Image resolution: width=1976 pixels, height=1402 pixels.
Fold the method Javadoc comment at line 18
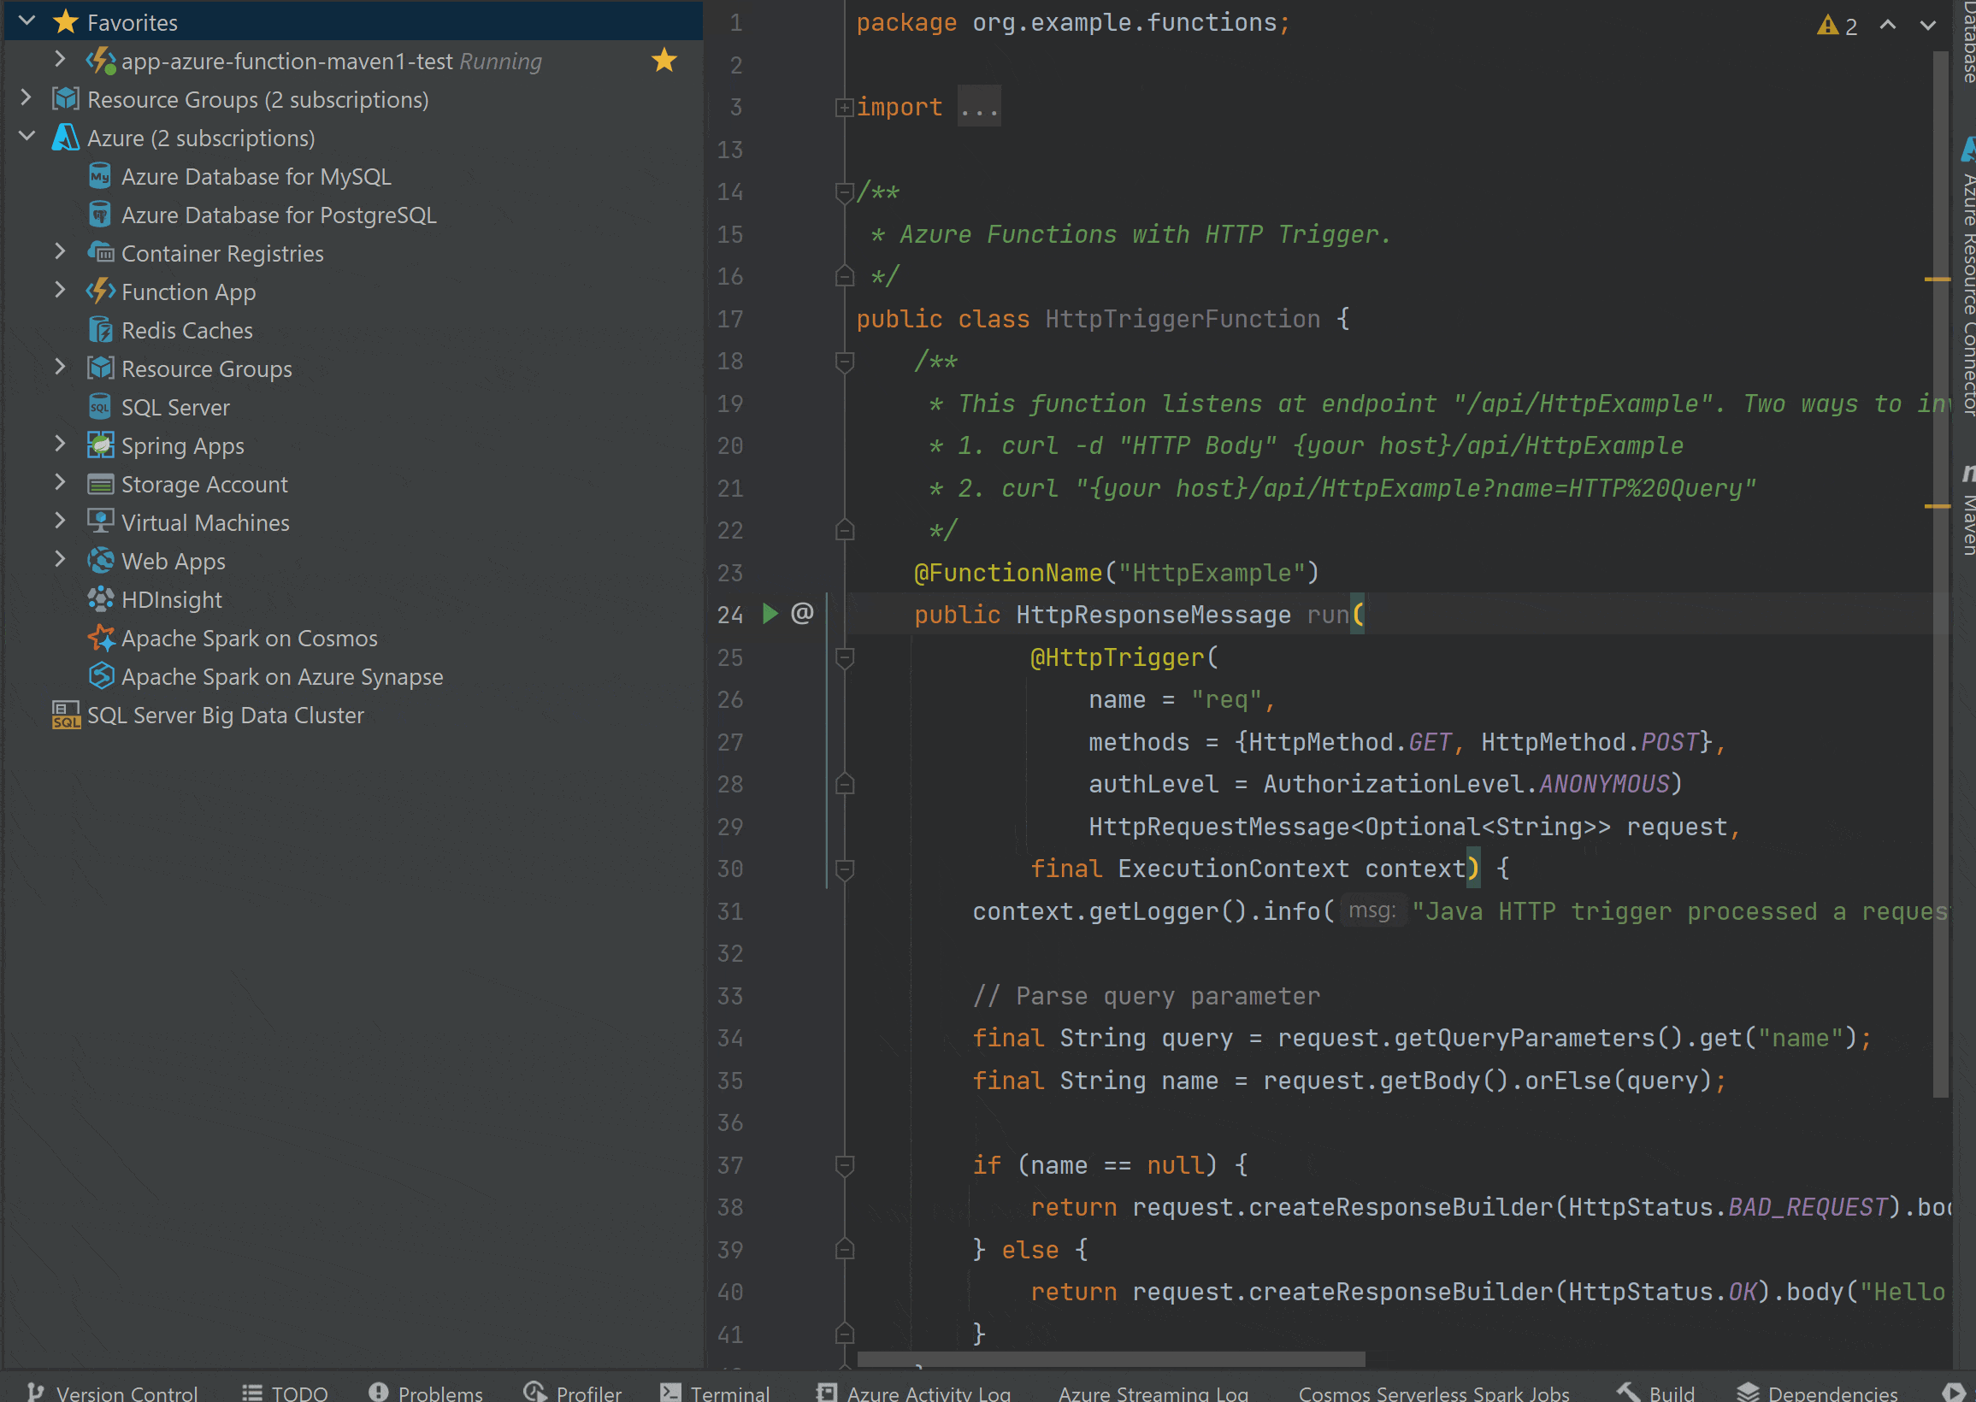844,361
